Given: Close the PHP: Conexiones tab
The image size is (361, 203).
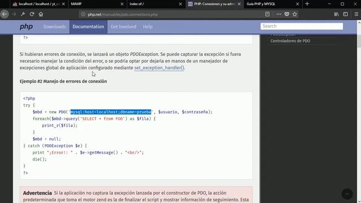Looking at the screenshot, I should click(239, 4).
